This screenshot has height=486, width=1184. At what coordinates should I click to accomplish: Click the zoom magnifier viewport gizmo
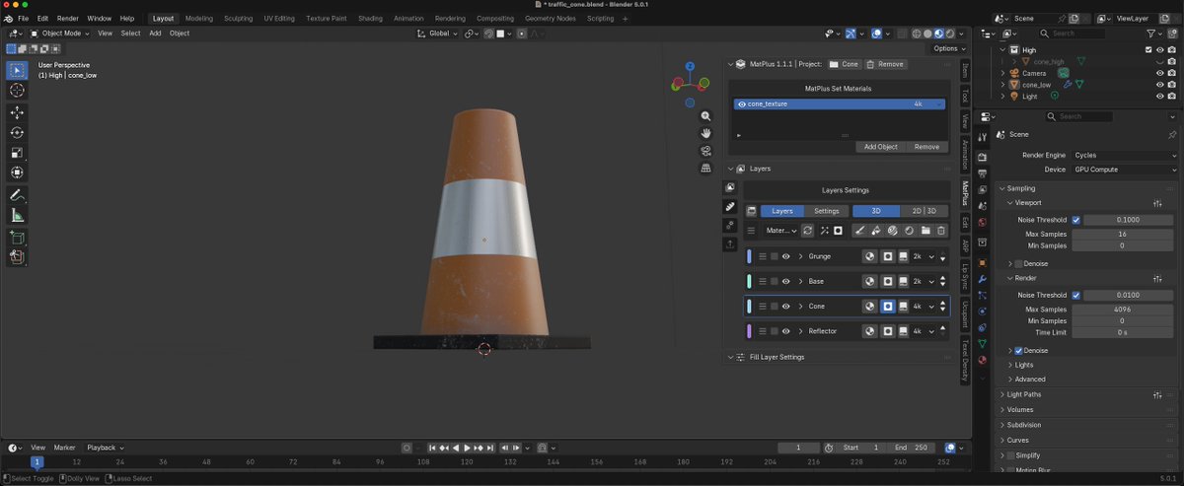pyautogui.click(x=706, y=116)
